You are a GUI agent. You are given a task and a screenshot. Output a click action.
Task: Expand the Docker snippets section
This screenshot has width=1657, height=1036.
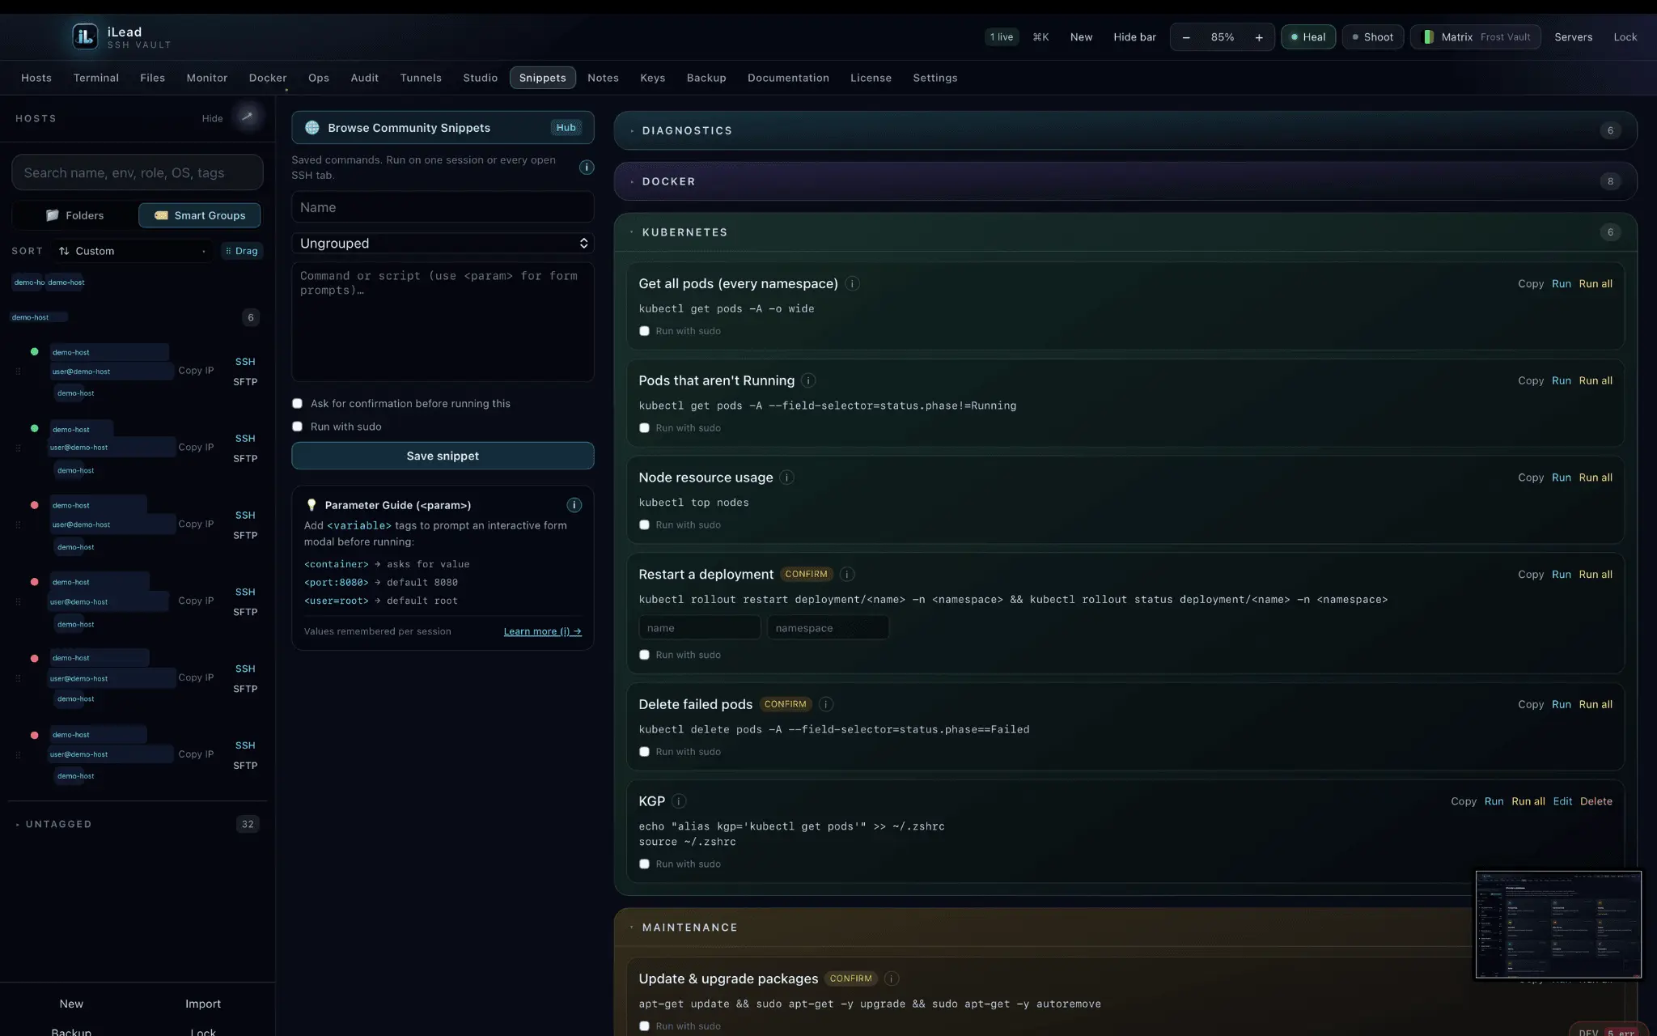pos(1125,181)
